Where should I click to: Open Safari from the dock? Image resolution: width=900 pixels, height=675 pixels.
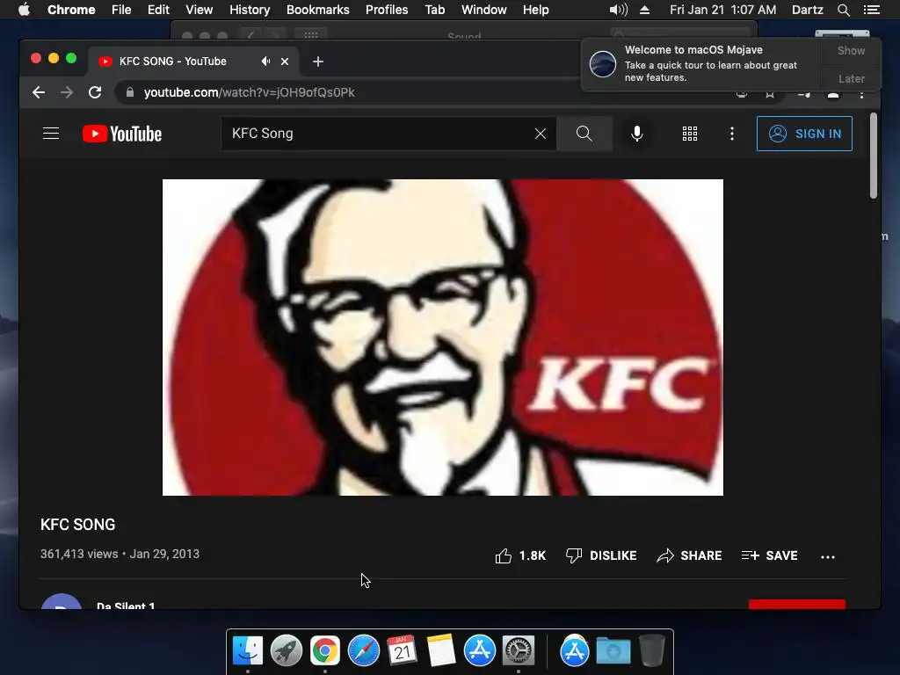pyautogui.click(x=364, y=651)
